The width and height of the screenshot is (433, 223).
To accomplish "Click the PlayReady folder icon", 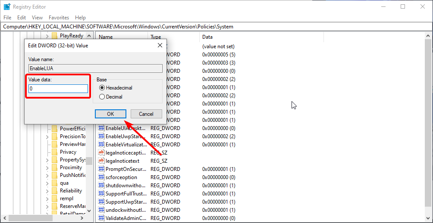I will pyautogui.click(x=54, y=36).
